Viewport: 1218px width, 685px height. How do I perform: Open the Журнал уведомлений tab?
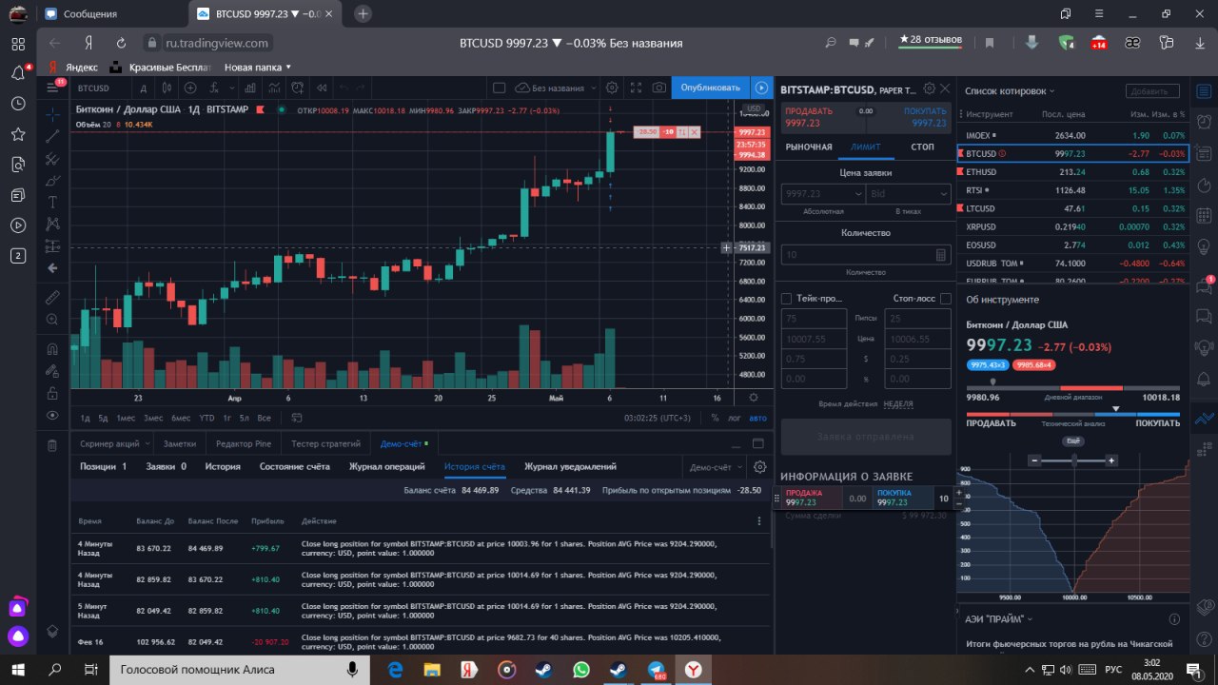click(570, 466)
